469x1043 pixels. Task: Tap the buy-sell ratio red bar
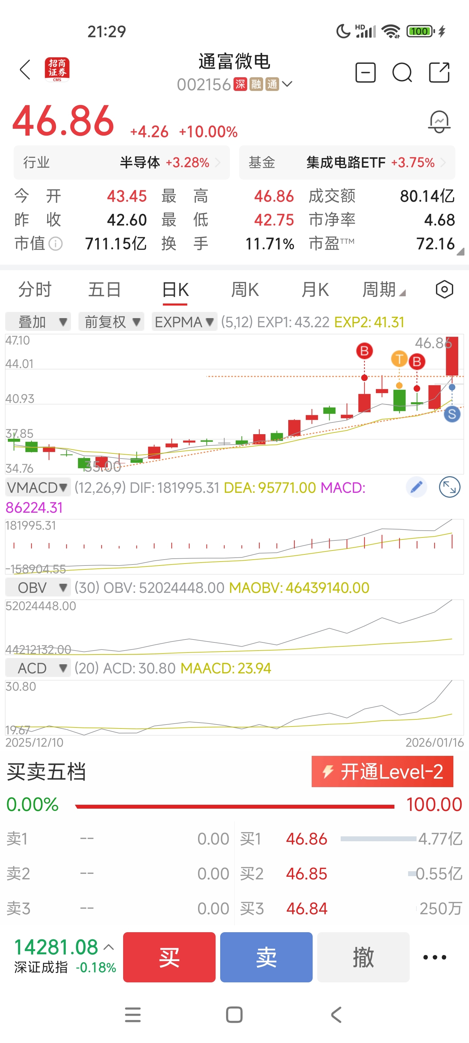pos(235,807)
